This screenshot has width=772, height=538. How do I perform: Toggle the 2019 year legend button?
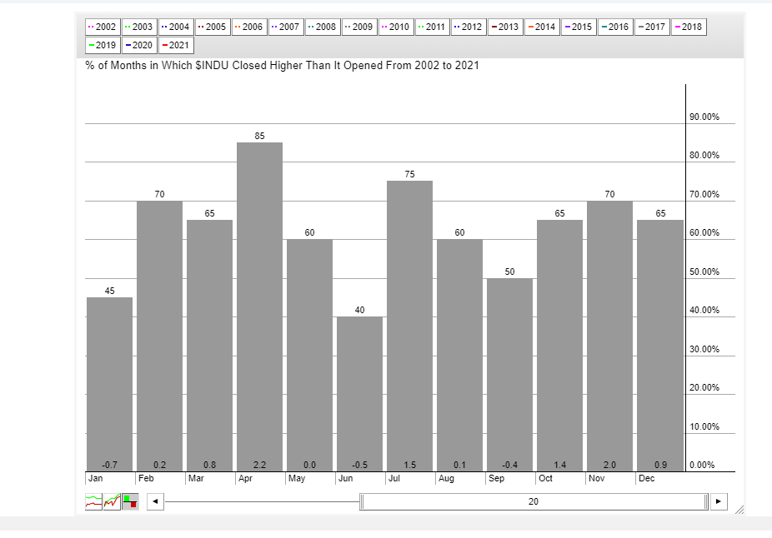pos(103,45)
